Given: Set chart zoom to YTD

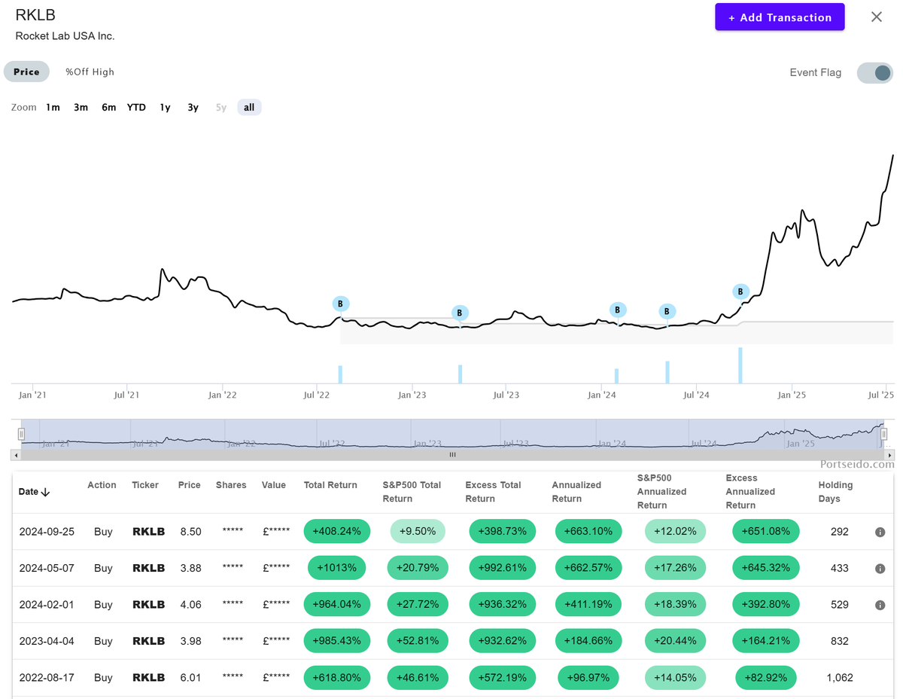Looking at the screenshot, I should [x=136, y=107].
